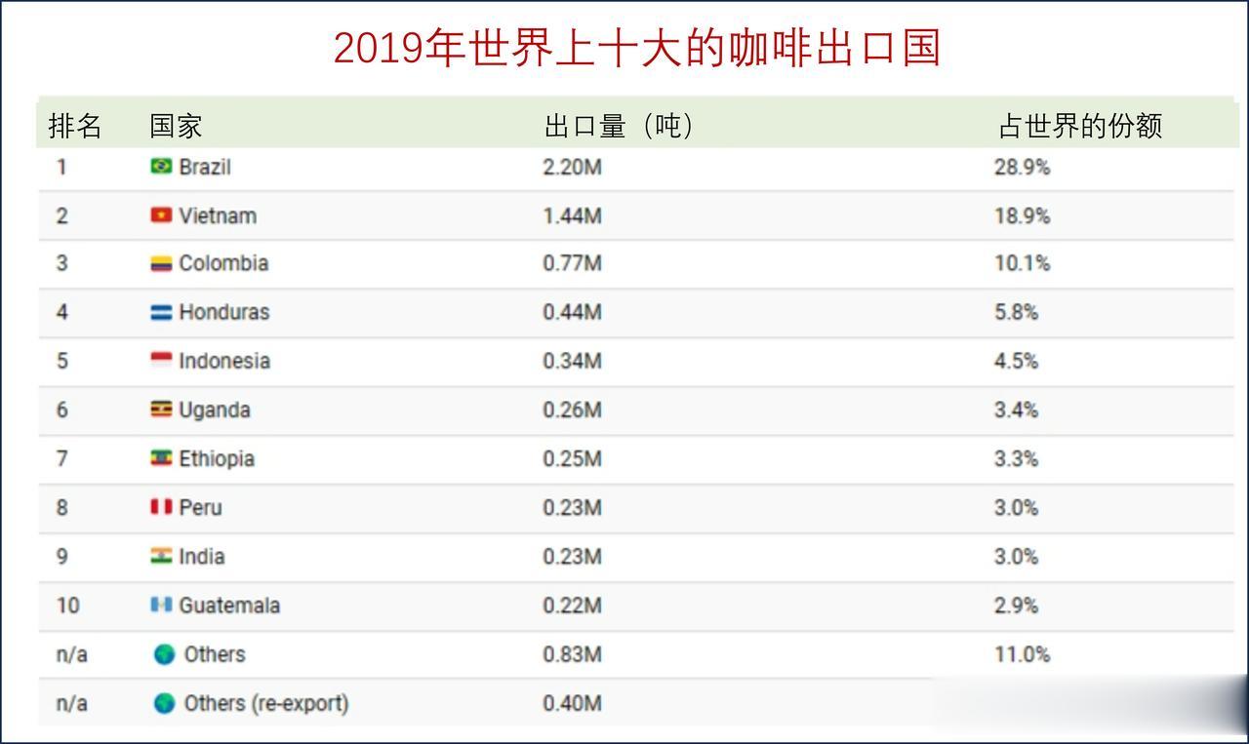The image size is (1249, 744).
Task: Click the 排名 column header
Action: pyautogui.click(x=75, y=126)
